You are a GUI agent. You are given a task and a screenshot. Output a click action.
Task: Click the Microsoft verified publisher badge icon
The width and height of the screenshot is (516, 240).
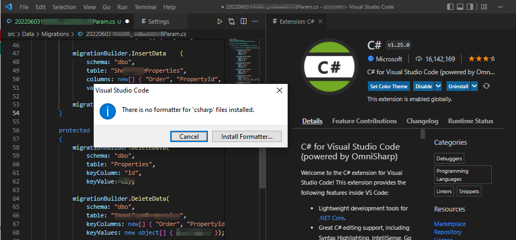pos(371,59)
